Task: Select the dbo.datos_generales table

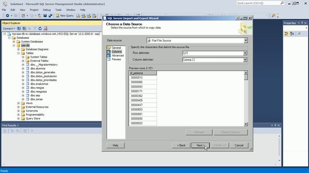Action: point(43,73)
